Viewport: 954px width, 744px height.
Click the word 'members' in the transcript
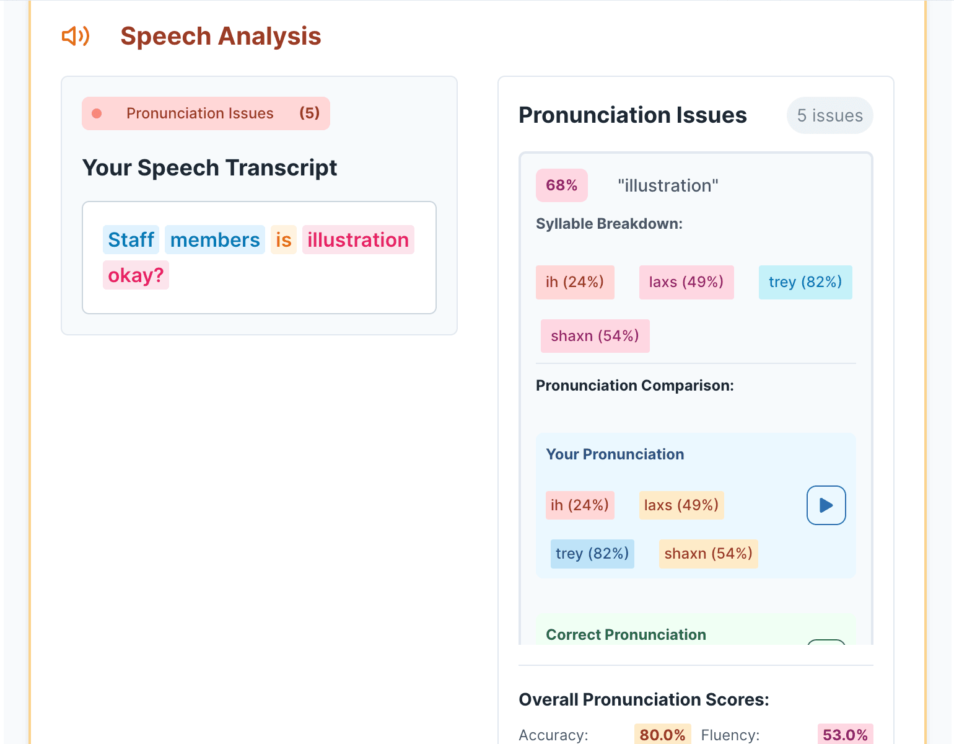click(x=214, y=240)
